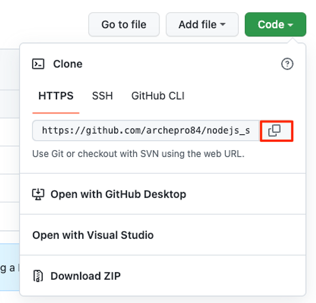
Task: Click the caret arrow on Add file
Action: click(x=222, y=24)
